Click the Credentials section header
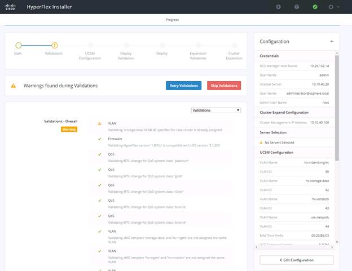The height and width of the screenshot is (271, 352). [x=269, y=56]
